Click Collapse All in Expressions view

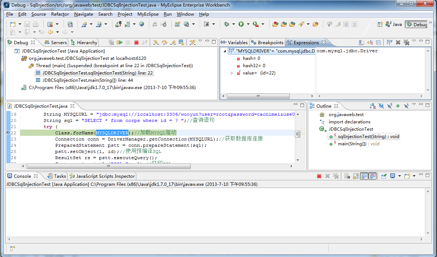379,42
